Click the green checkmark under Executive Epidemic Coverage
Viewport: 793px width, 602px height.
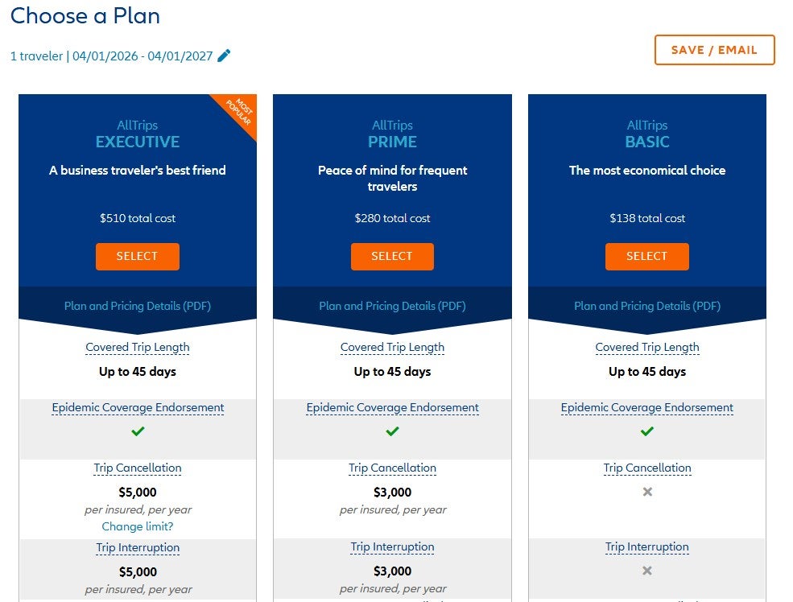point(137,431)
